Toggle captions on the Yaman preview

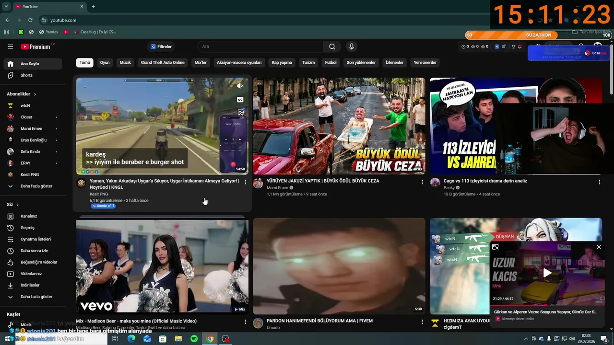240,100
